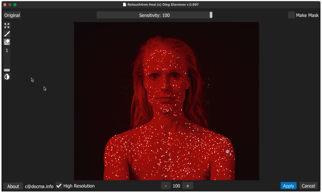Select the brush tool
This screenshot has width=322, height=193.
point(7,34)
